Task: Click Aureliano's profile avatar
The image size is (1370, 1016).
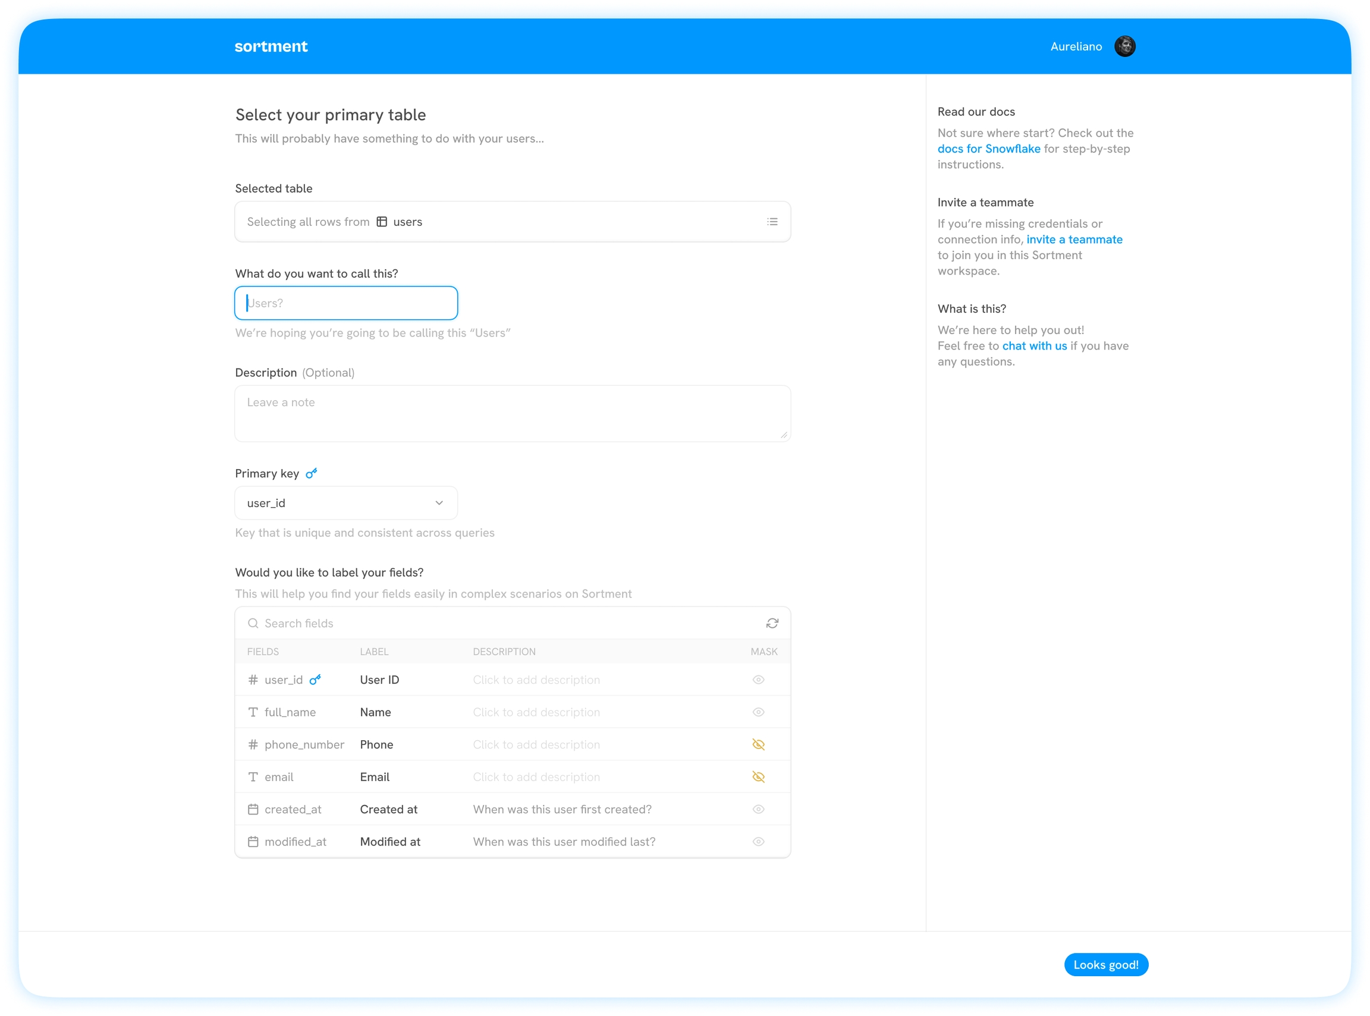Action: [1124, 46]
